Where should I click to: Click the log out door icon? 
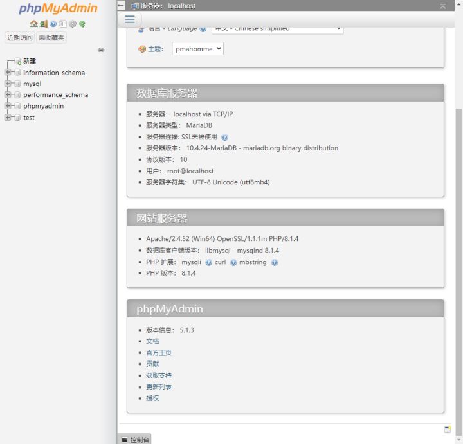pyautogui.click(x=44, y=24)
